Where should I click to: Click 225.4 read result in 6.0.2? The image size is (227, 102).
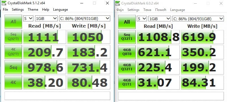point(158,67)
